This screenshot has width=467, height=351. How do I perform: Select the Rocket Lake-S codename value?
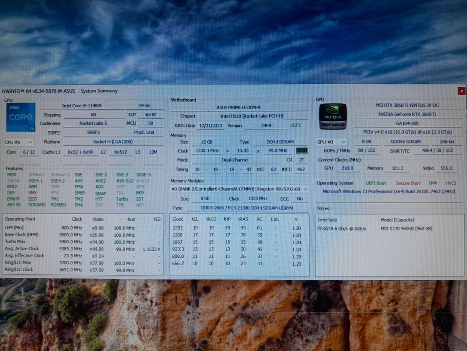click(93, 123)
